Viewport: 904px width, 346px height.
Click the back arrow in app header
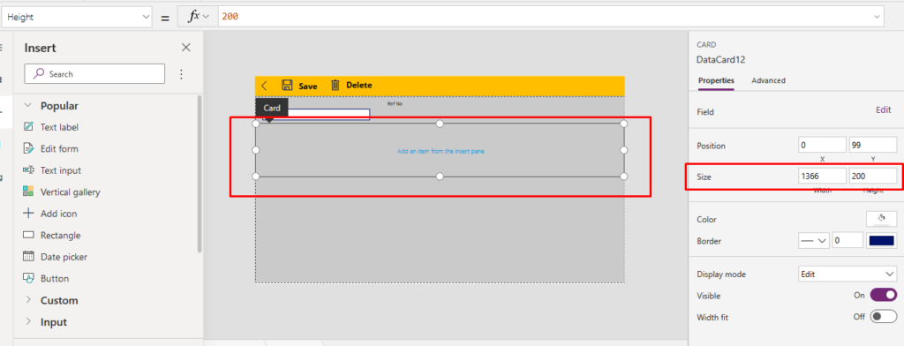(x=264, y=86)
